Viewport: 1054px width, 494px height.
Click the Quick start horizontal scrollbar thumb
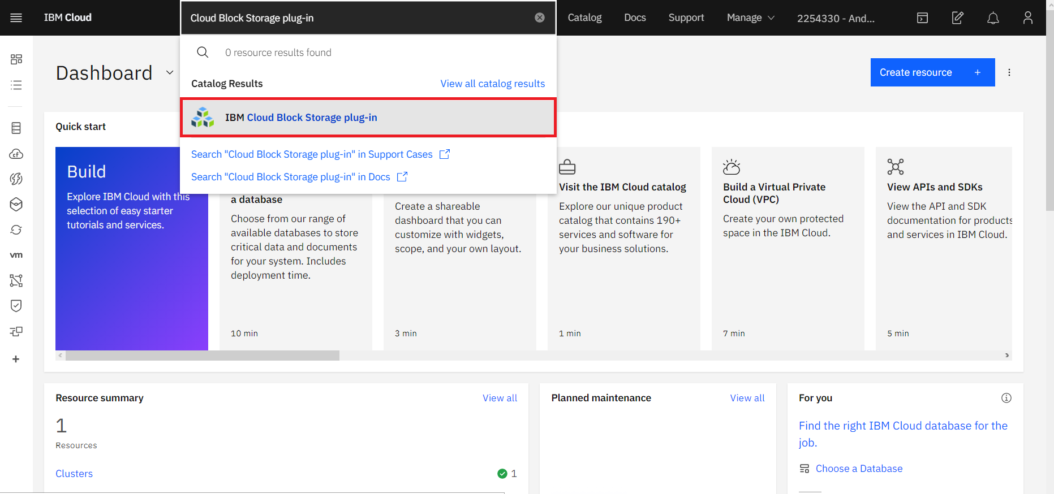[x=203, y=356]
